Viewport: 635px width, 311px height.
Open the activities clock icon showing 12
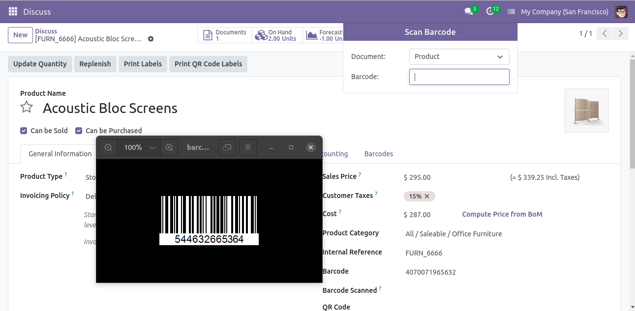[490, 11]
